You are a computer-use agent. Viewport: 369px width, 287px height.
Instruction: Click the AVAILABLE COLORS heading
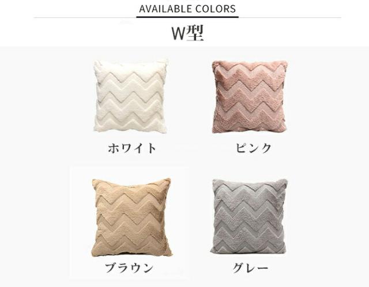click(187, 9)
